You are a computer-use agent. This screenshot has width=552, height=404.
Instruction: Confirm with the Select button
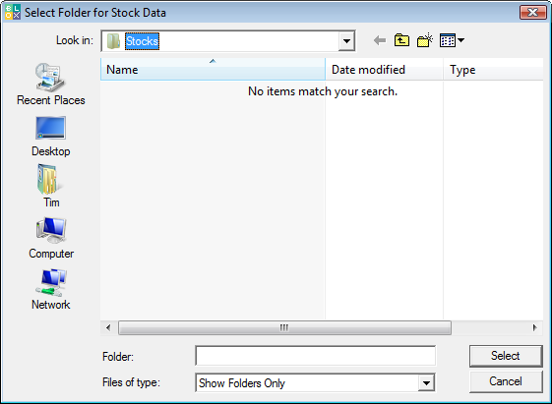click(506, 356)
